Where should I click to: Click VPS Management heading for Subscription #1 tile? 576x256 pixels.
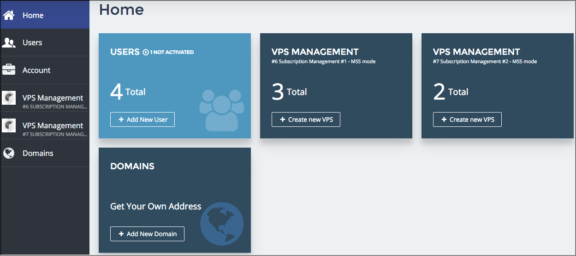coord(315,52)
